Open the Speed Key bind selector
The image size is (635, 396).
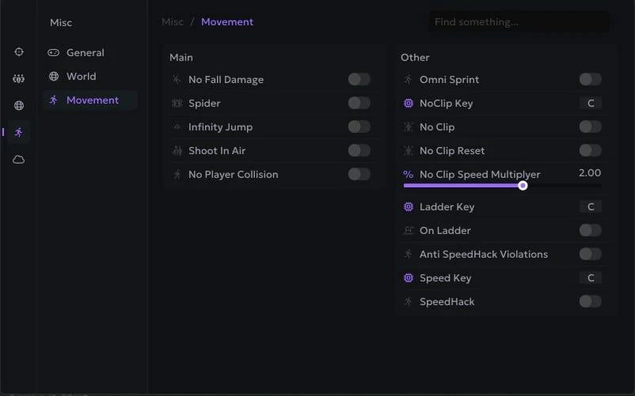coord(590,278)
